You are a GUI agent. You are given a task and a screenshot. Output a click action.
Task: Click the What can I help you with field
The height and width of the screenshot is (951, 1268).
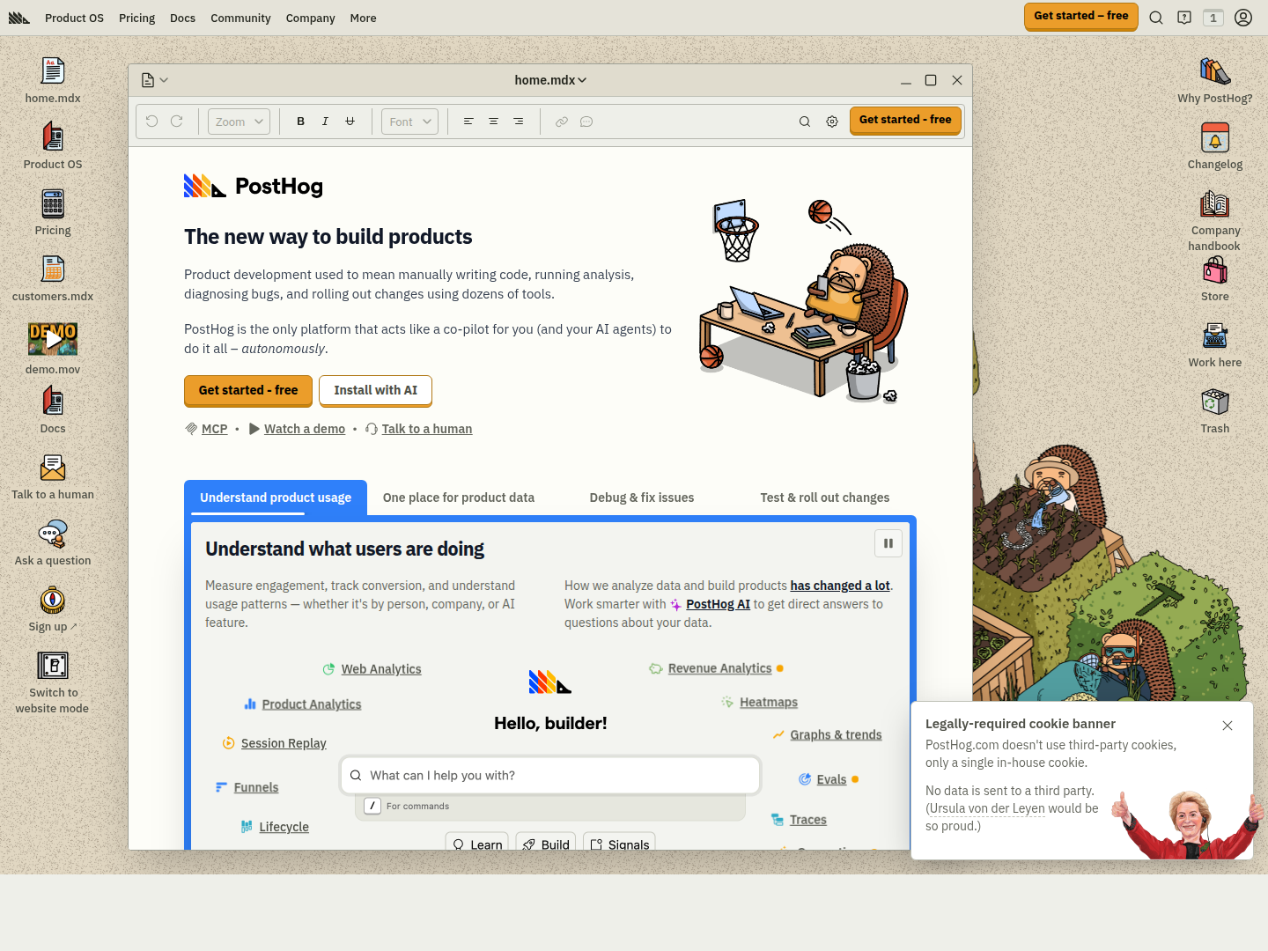[550, 776]
